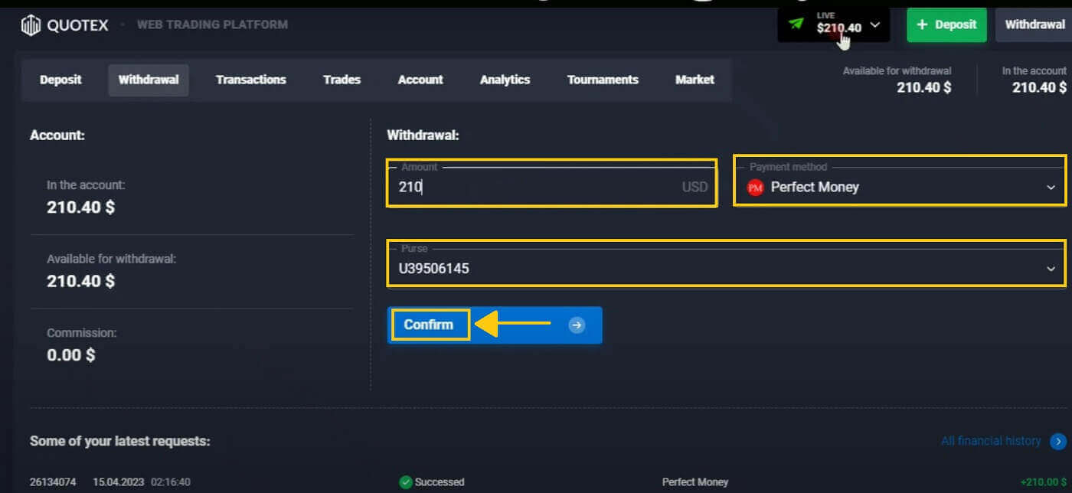Open the Transactions tab
The width and height of the screenshot is (1072, 493).
250,80
